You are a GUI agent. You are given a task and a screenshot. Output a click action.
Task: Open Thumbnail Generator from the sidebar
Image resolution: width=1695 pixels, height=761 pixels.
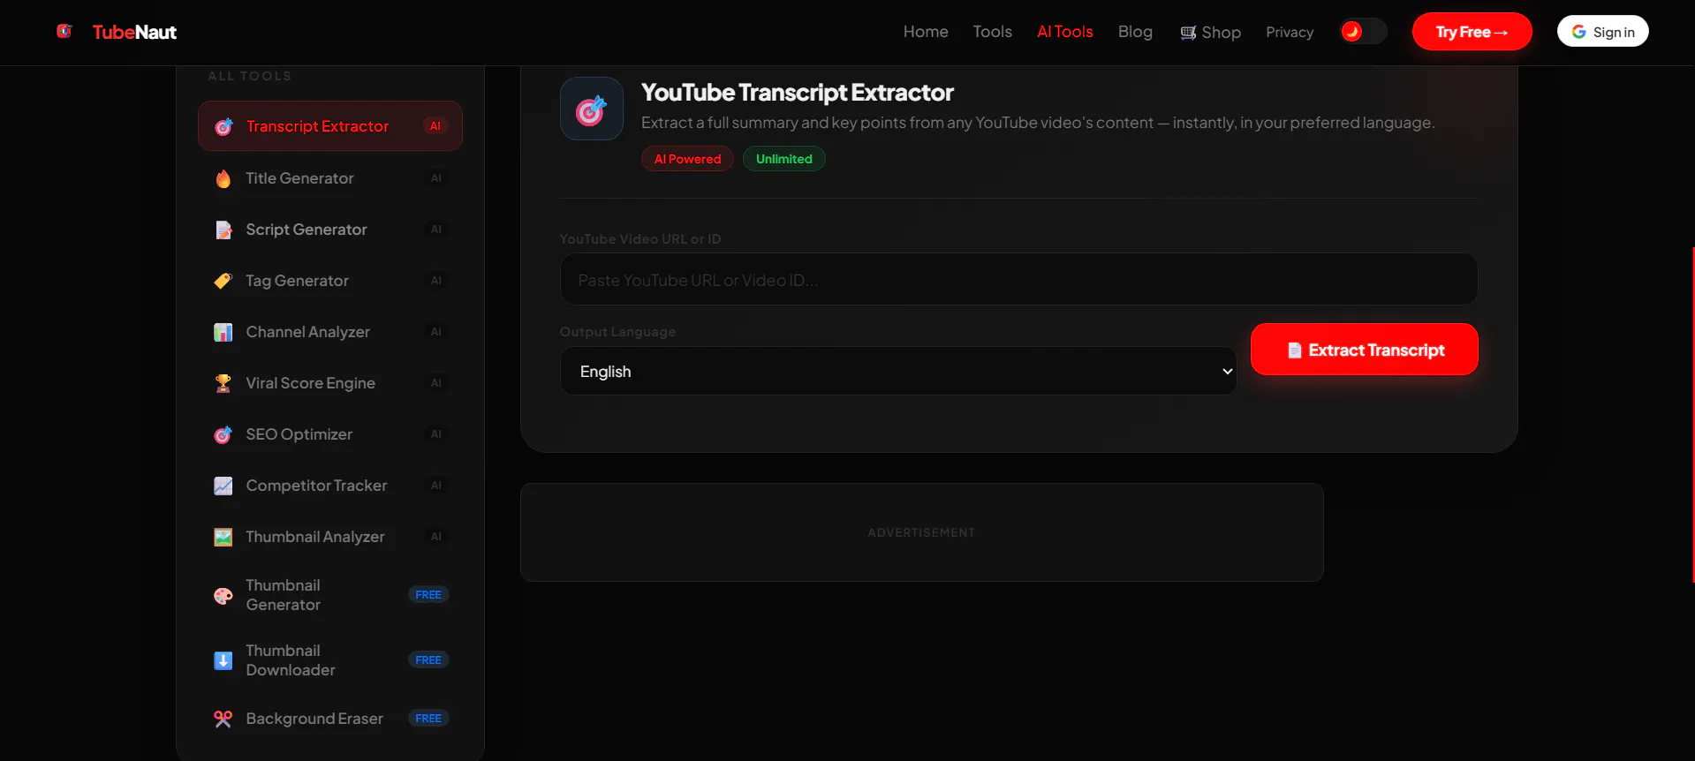330,595
